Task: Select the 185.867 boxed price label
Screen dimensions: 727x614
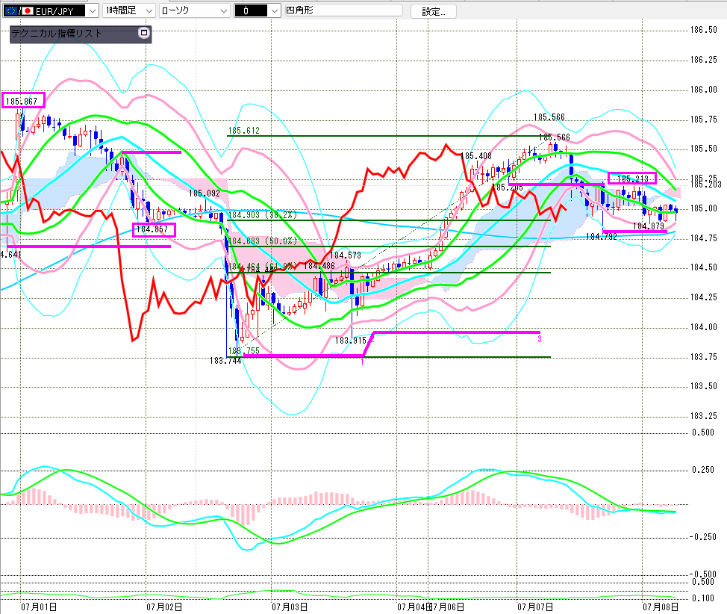Action: (23, 100)
